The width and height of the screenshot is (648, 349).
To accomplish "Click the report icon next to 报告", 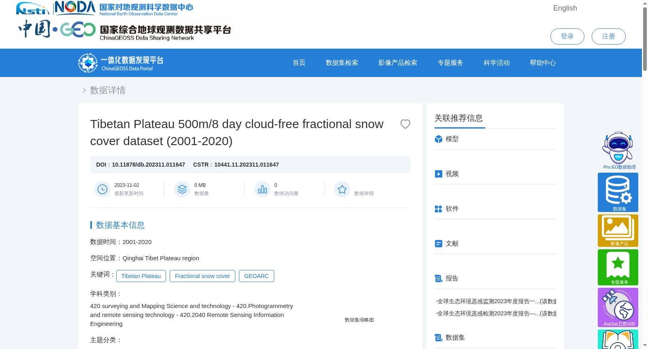I will coord(438,278).
